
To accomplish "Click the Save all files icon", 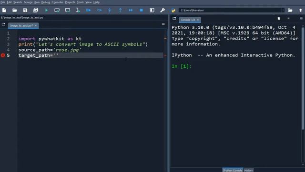I will (36, 10).
